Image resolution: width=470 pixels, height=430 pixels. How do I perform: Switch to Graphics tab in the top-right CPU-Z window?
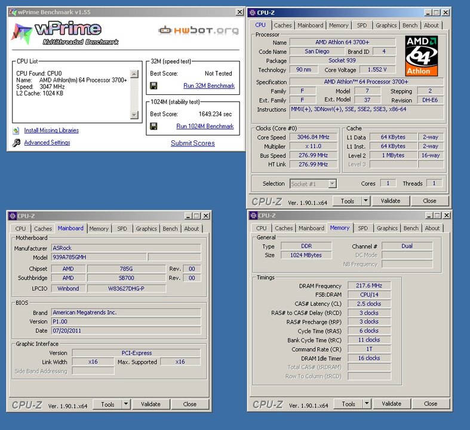(386, 26)
